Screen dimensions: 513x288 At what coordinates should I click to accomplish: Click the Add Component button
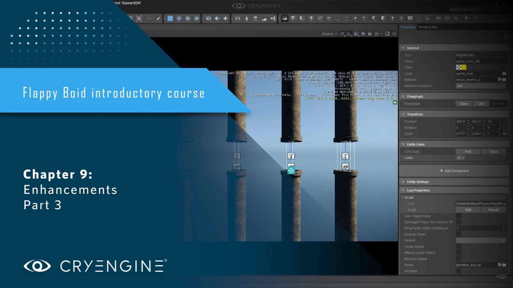tap(454, 171)
